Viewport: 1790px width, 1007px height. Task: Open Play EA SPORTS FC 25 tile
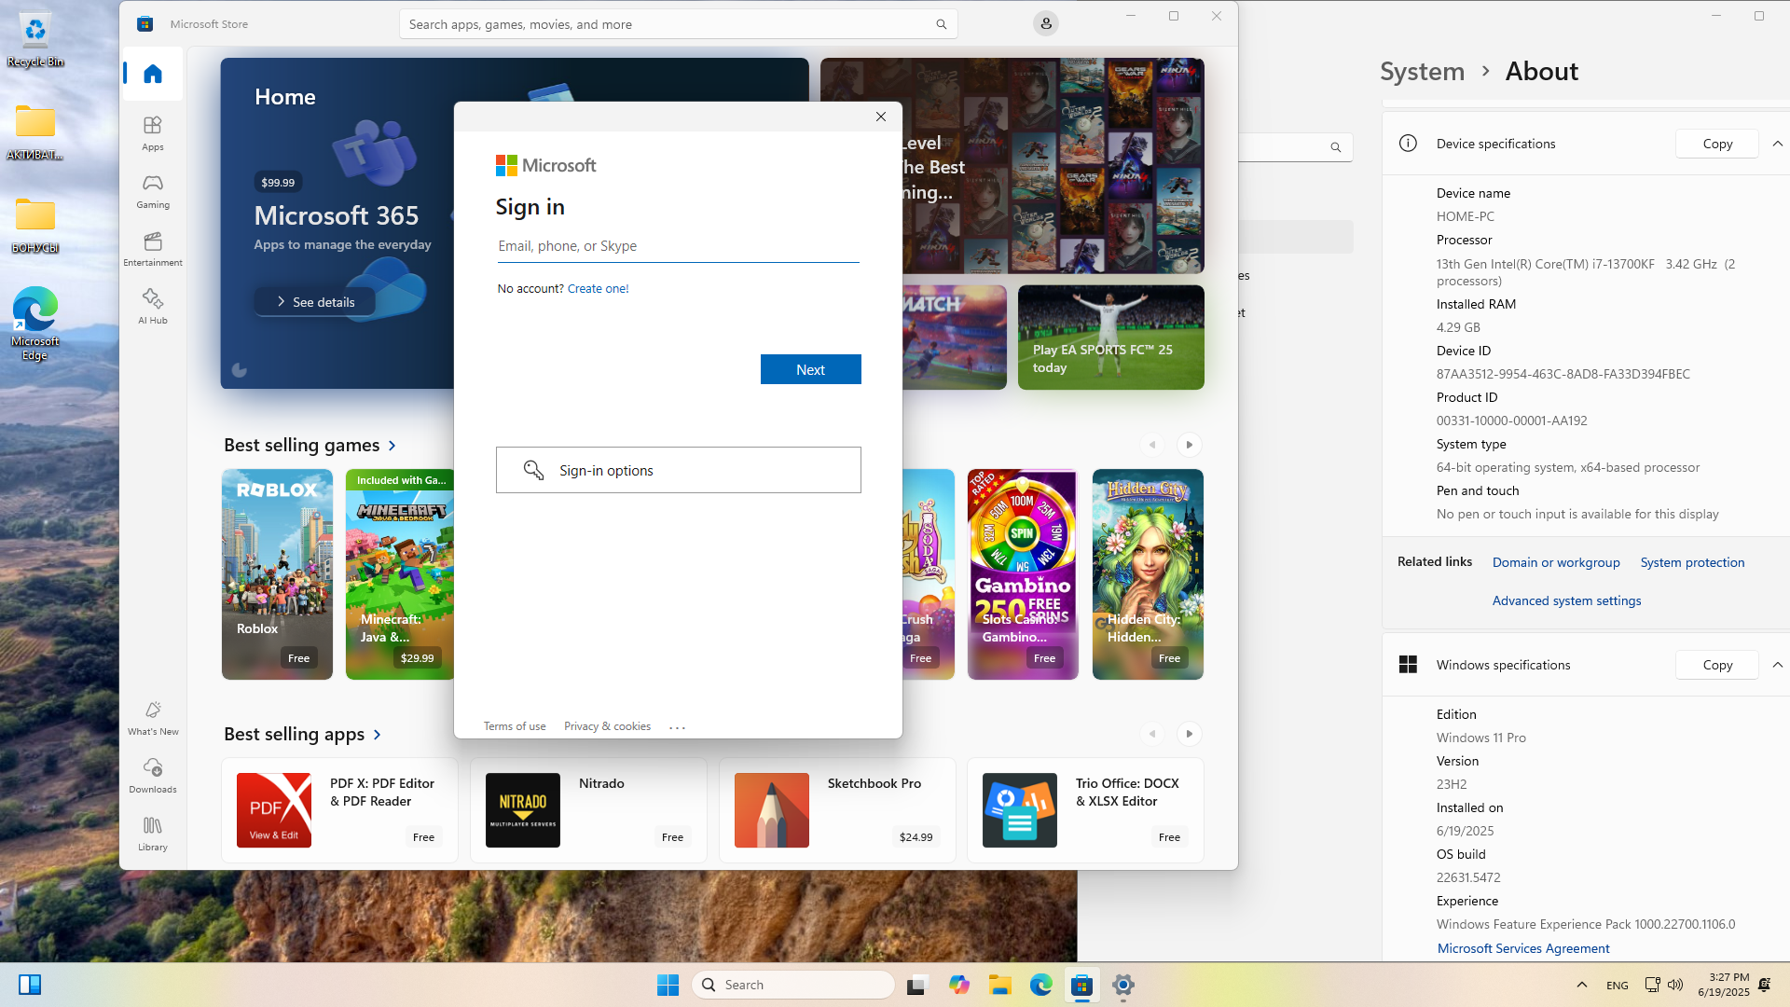(x=1111, y=338)
